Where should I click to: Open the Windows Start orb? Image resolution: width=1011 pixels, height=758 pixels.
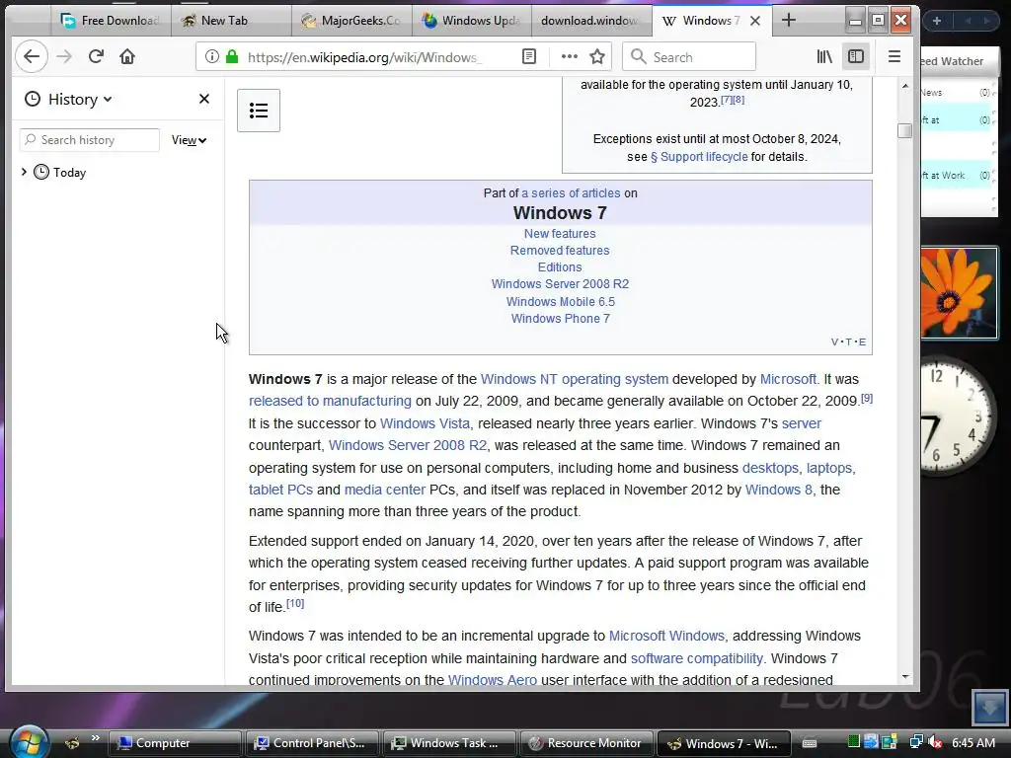(29, 741)
